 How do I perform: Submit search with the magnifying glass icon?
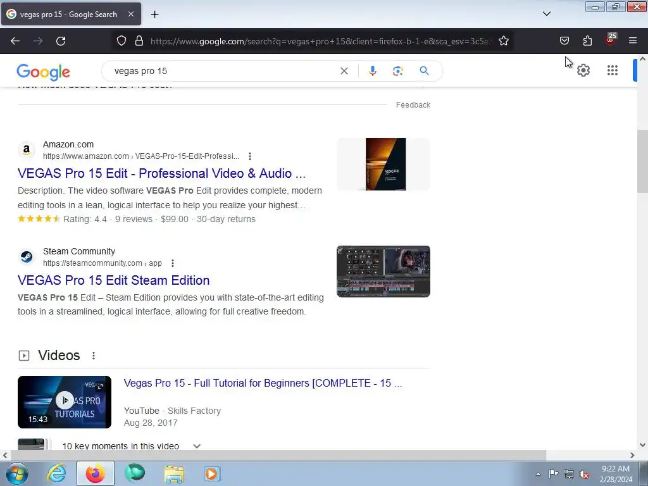pyautogui.click(x=424, y=71)
